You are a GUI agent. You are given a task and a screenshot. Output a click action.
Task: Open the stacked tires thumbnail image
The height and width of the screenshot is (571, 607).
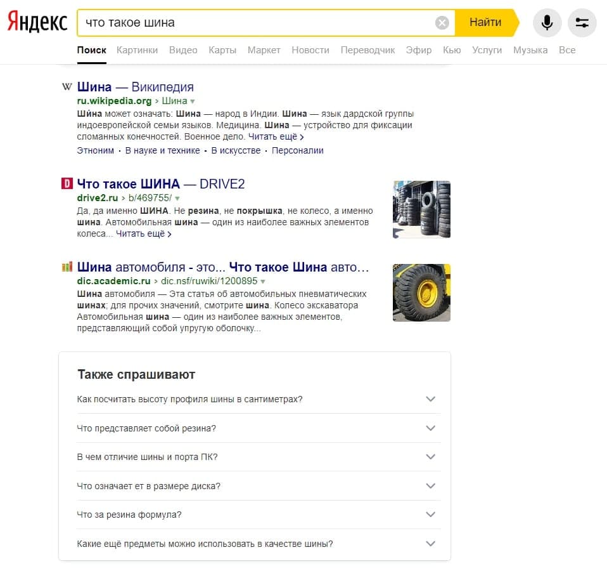tap(421, 209)
